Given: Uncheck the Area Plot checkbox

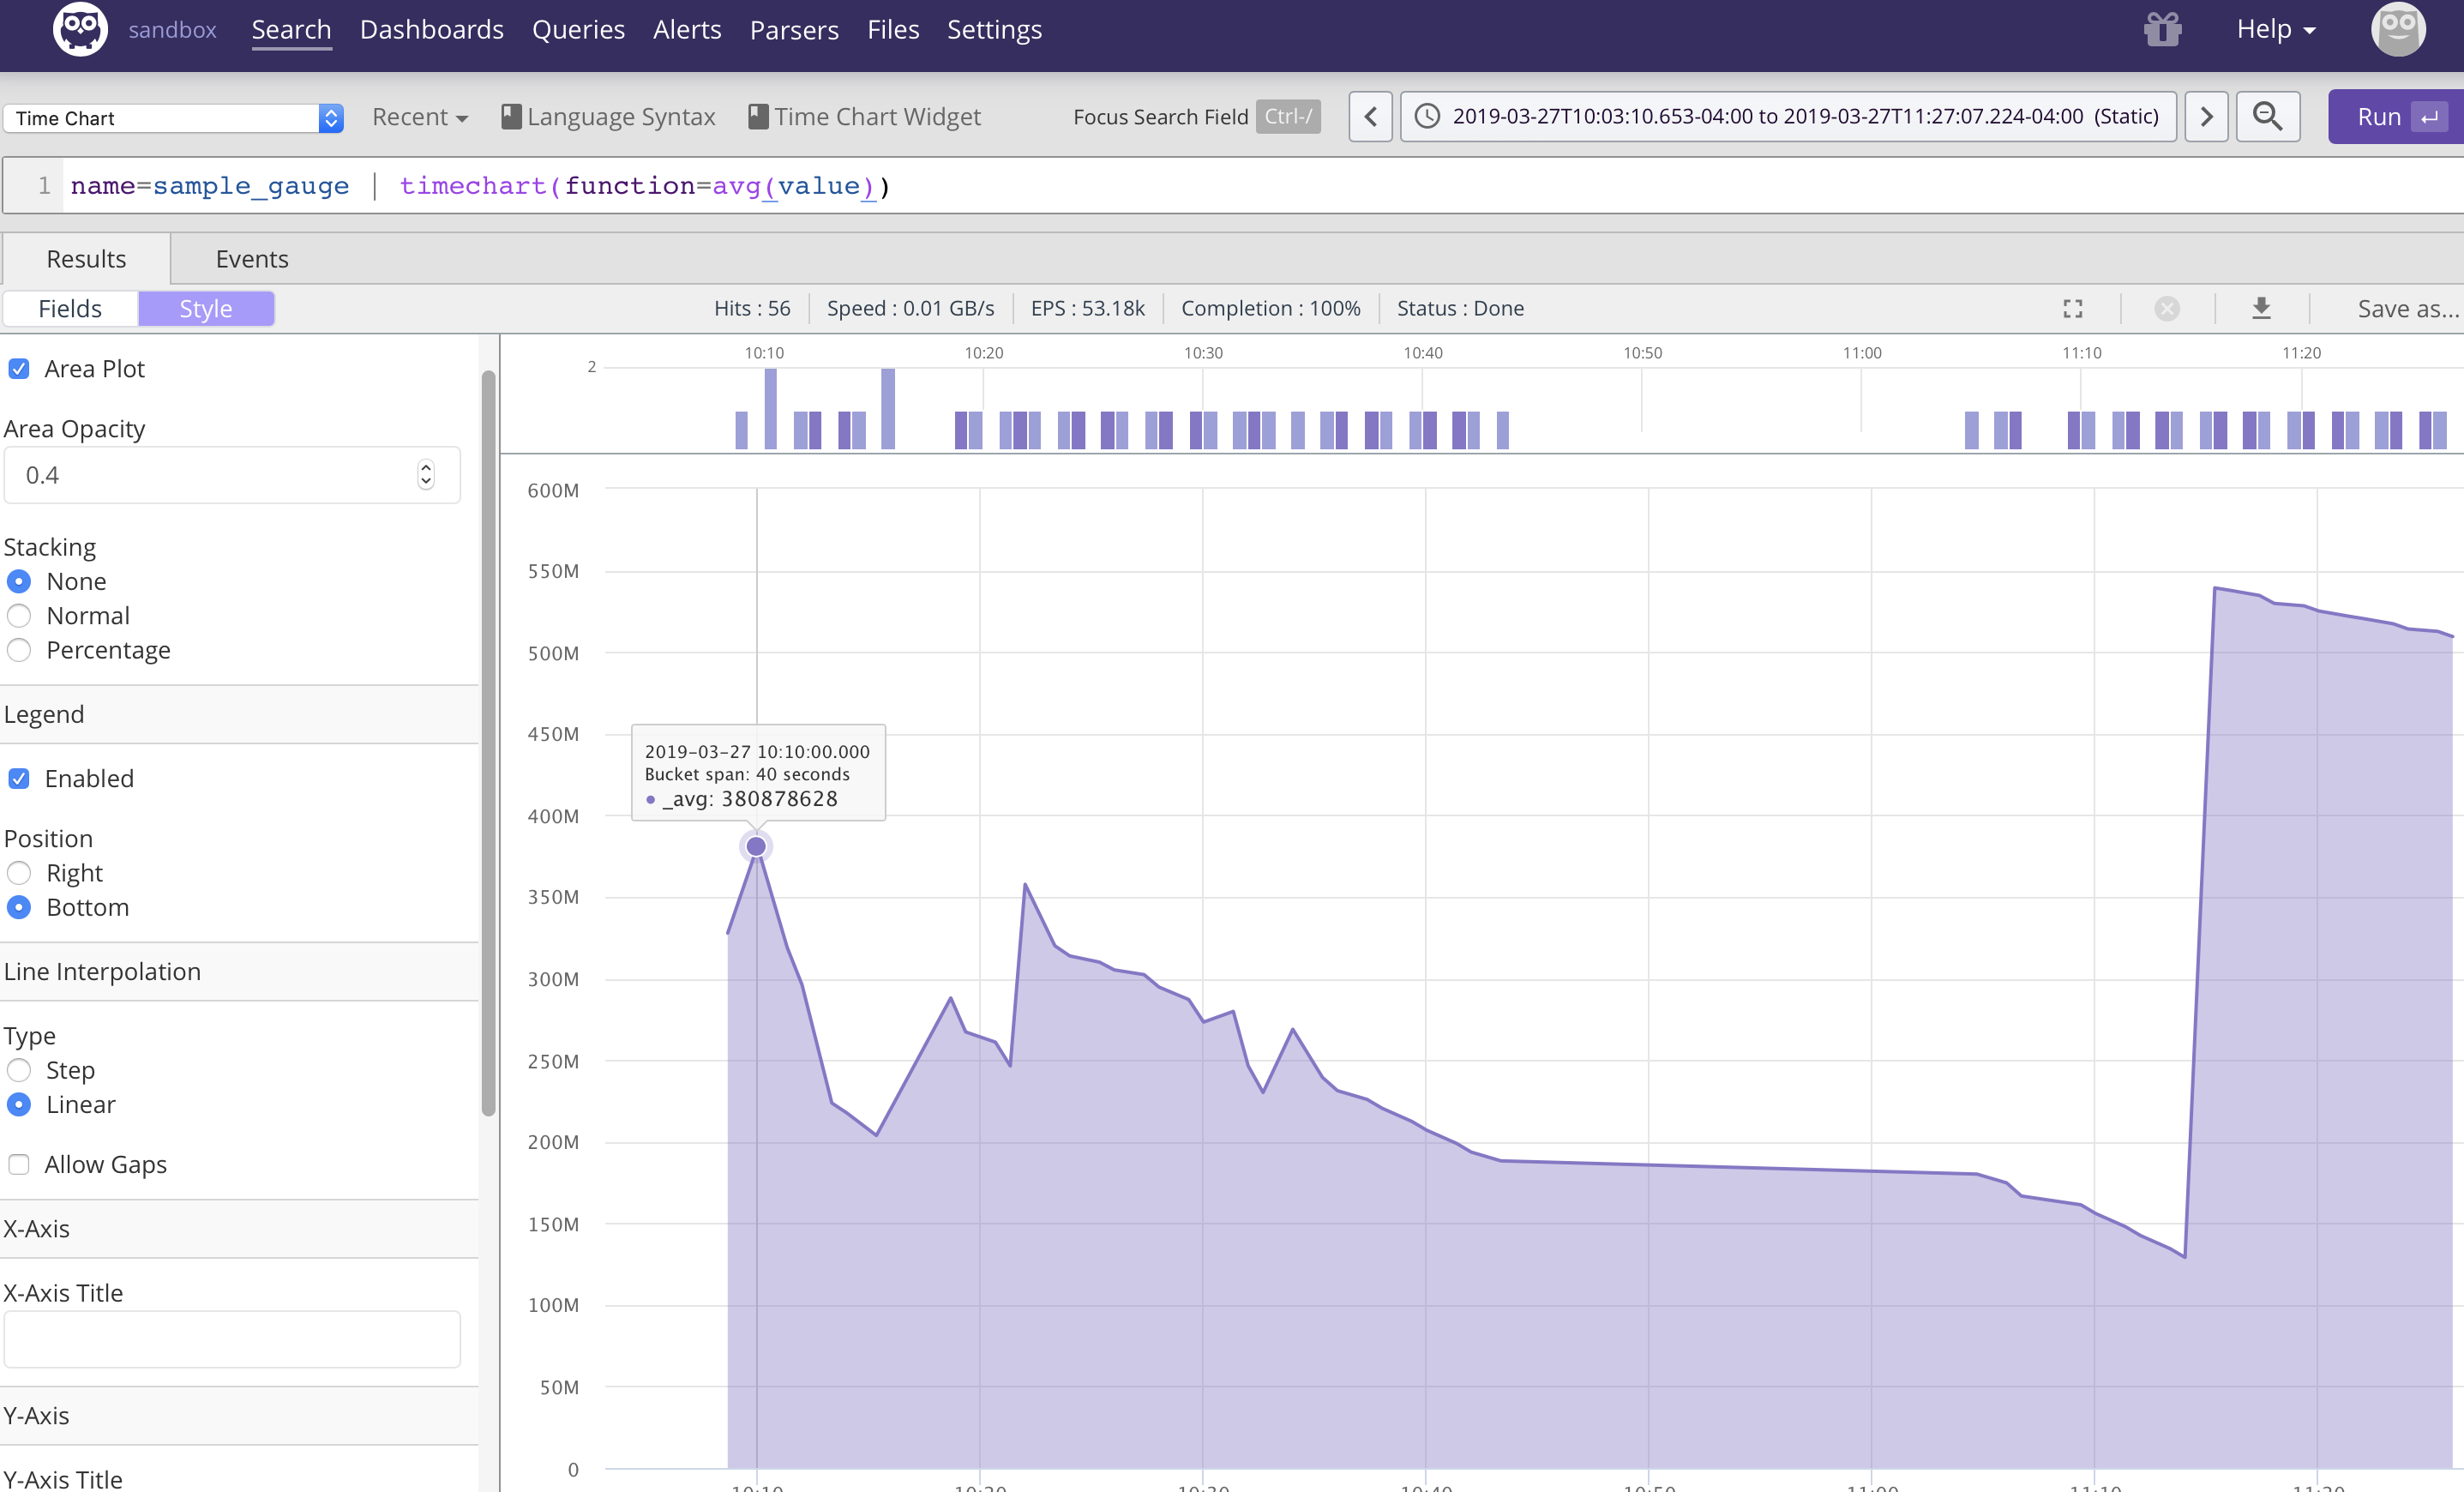Looking at the screenshot, I should tap(19, 369).
